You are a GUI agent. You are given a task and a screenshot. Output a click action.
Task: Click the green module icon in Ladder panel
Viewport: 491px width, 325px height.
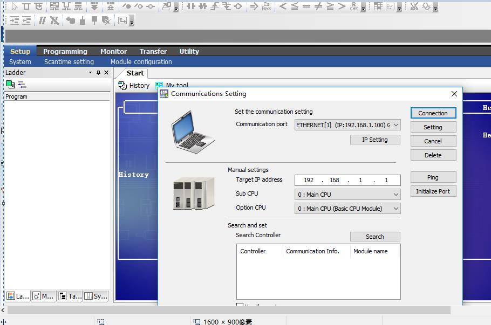[10, 84]
